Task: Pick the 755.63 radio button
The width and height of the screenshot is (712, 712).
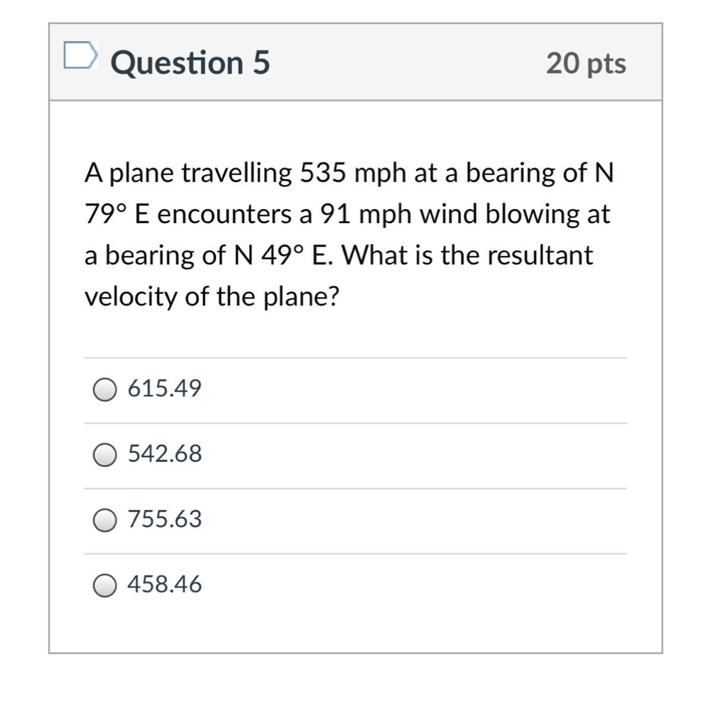Action: (105, 520)
